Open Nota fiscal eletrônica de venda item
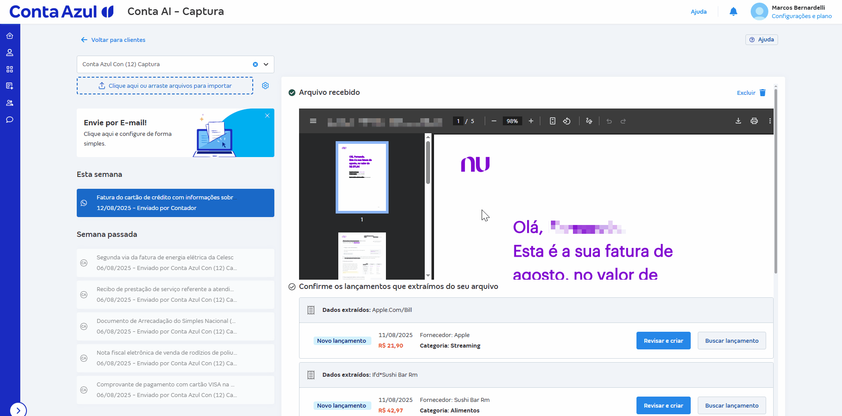The image size is (842, 416). (x=176, y=358)
